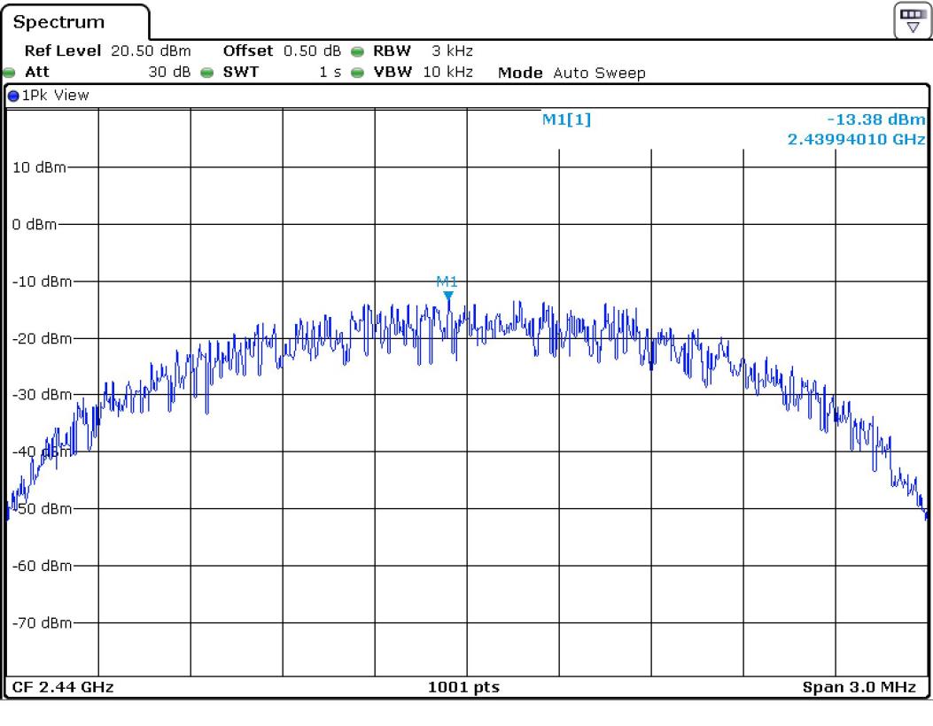The height and width of the screenshot is (726, 933).
Task: Click the -20 dBm axis label
Action: coord(42,338)
